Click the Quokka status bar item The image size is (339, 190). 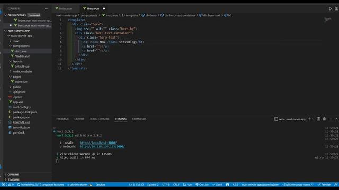[x=101, y=185]
